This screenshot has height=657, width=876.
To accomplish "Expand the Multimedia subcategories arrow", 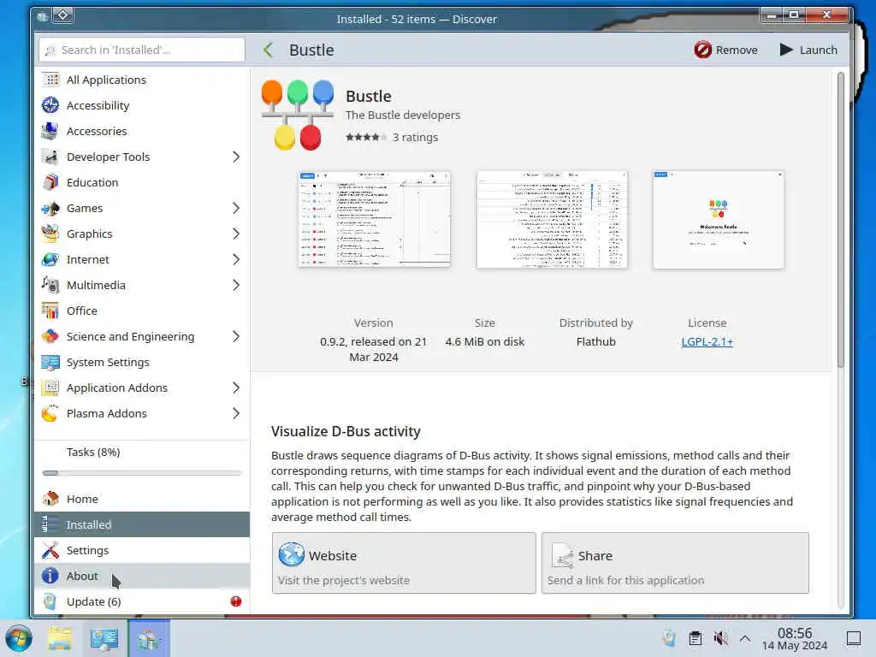I will click(x=236, y=286).
